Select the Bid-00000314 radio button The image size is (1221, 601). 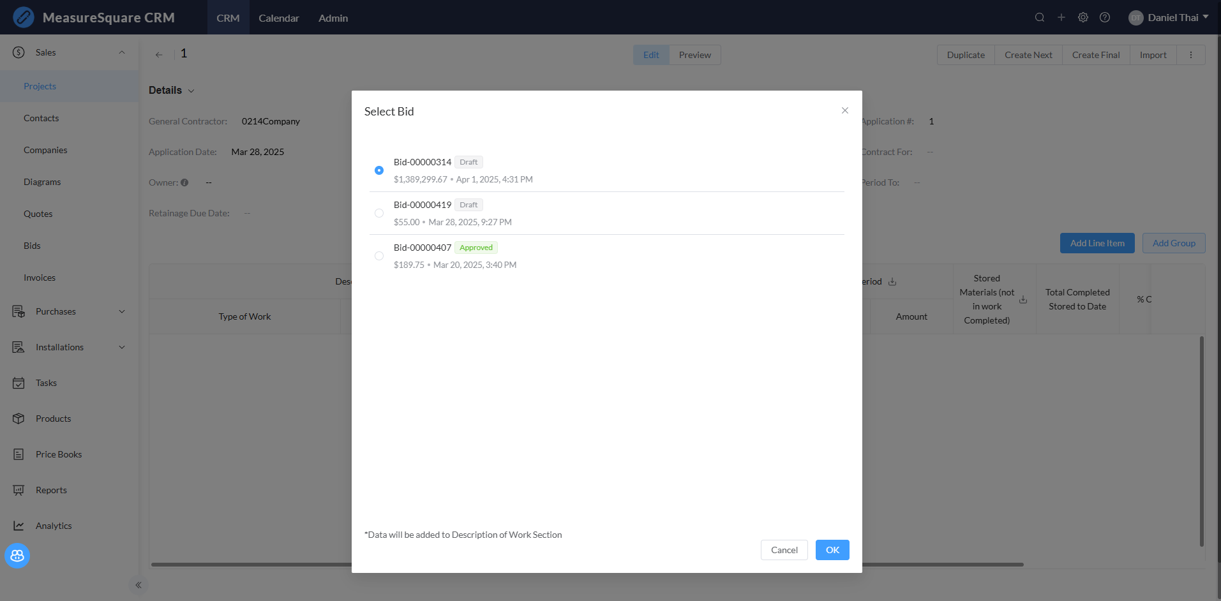click(x=379, y=170)
